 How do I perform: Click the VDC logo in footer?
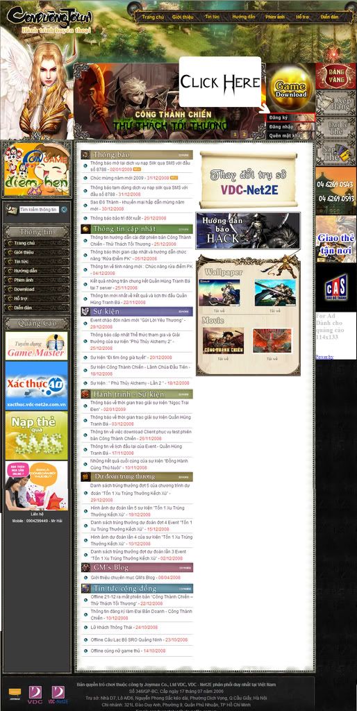point(35,693)
